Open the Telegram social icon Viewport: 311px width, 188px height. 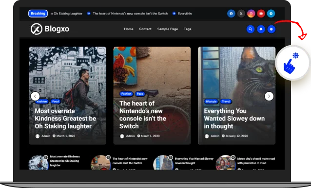tap(271, 14)
